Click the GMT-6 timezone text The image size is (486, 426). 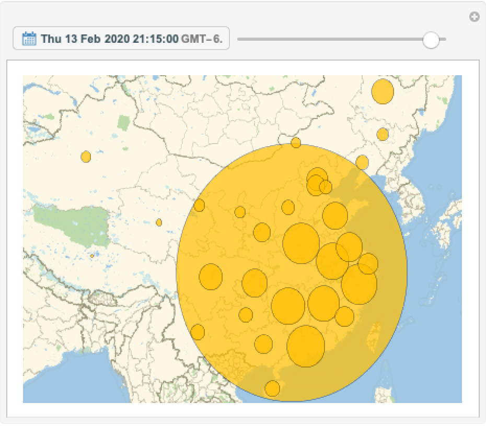(202, 39)
